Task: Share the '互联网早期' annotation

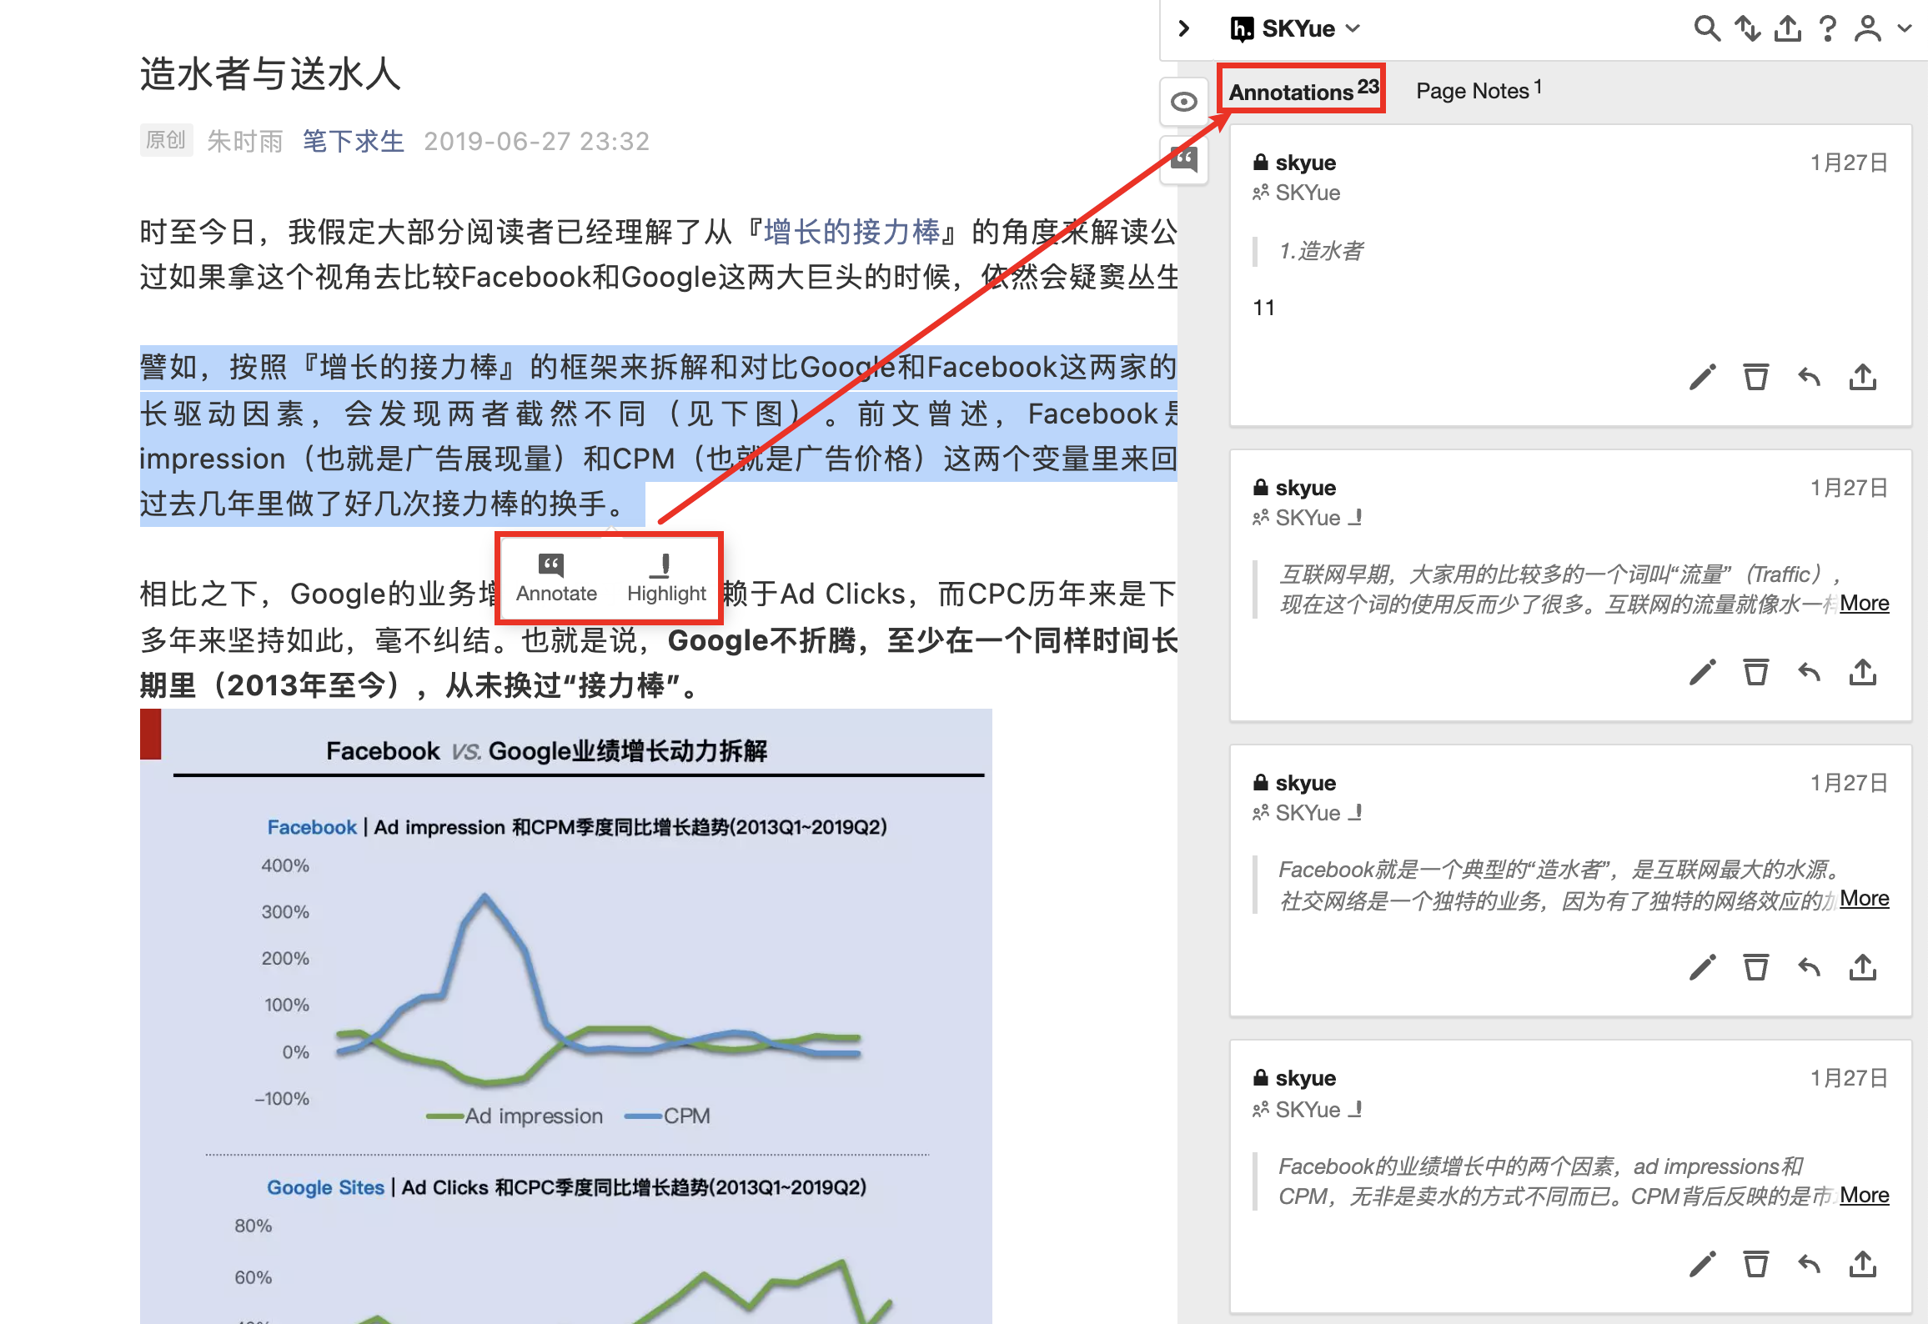Action: [x=1862, y=672]
